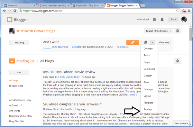Open the Google apps grid icon
Image resolution: width=193 pixels, height=127 pixels.
[155, 19]
